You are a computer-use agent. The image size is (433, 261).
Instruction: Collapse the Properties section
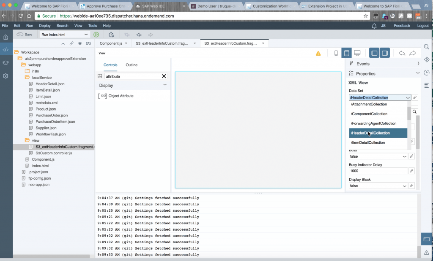(417, 73)
